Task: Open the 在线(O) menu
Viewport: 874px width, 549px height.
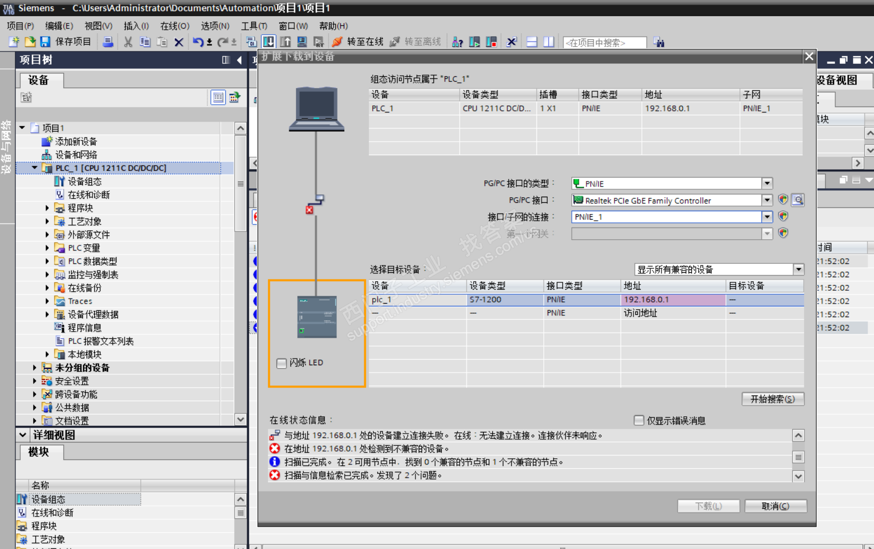Action: coord(175,26)
